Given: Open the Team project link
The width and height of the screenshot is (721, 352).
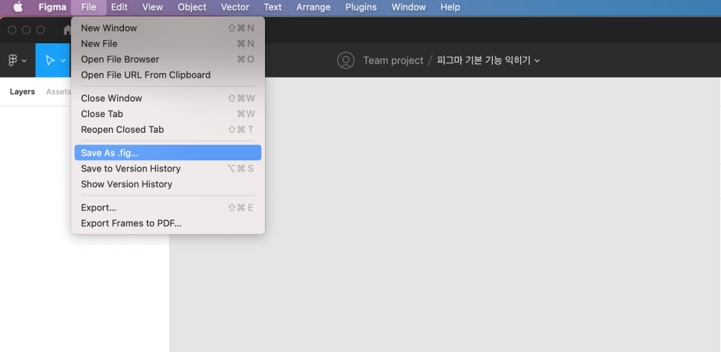Looking at the screenshot, I should coord(393,60).
